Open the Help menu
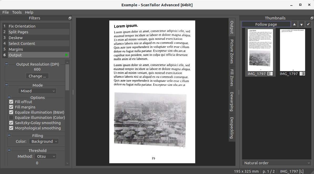314x174 pixels. click(29, 12)
